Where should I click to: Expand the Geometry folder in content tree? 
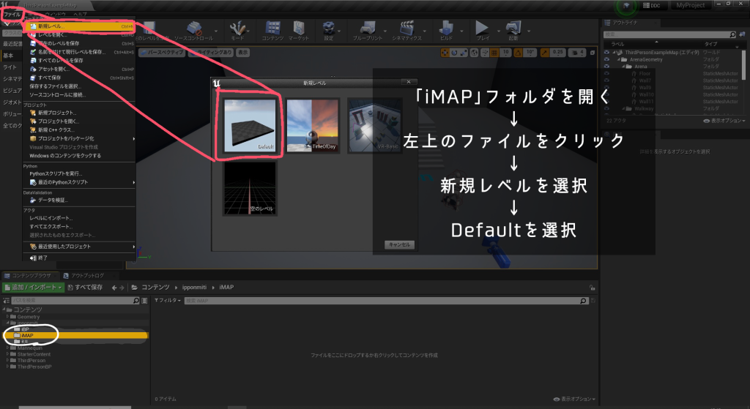coord(8,317)
